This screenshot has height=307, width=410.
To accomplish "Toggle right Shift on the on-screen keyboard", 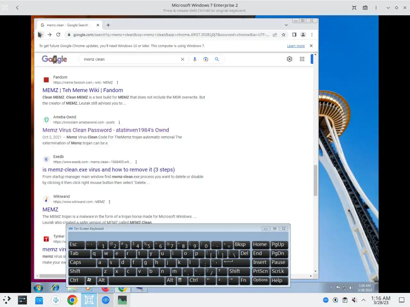I will pyautogui.click(x=239, y=272).
